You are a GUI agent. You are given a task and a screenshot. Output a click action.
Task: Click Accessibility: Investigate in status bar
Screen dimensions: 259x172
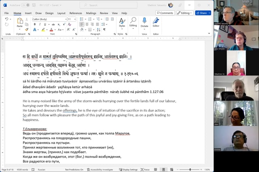(x=100, y=170)
